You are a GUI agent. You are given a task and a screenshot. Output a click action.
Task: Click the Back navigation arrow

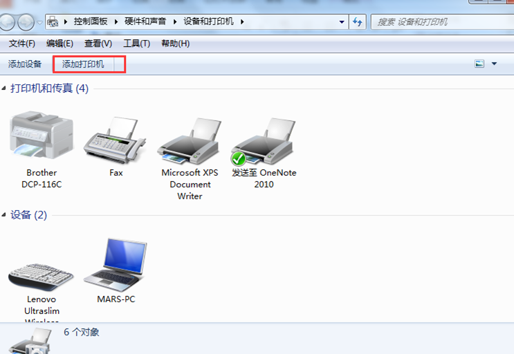(7, 22)
